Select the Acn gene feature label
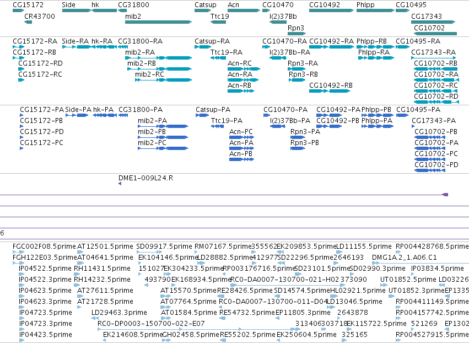 tap(233, 5)
